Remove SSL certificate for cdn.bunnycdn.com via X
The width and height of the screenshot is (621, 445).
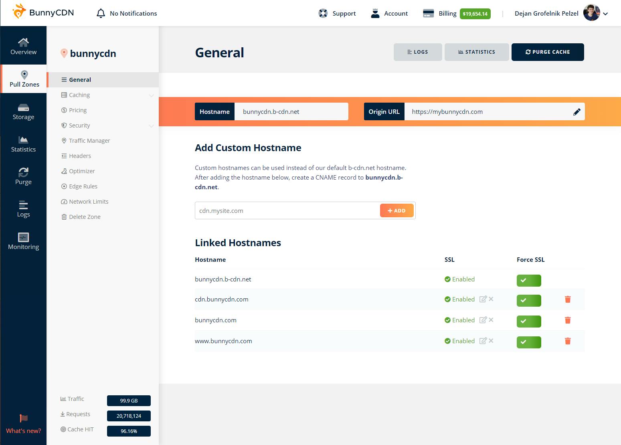[491, 299]
